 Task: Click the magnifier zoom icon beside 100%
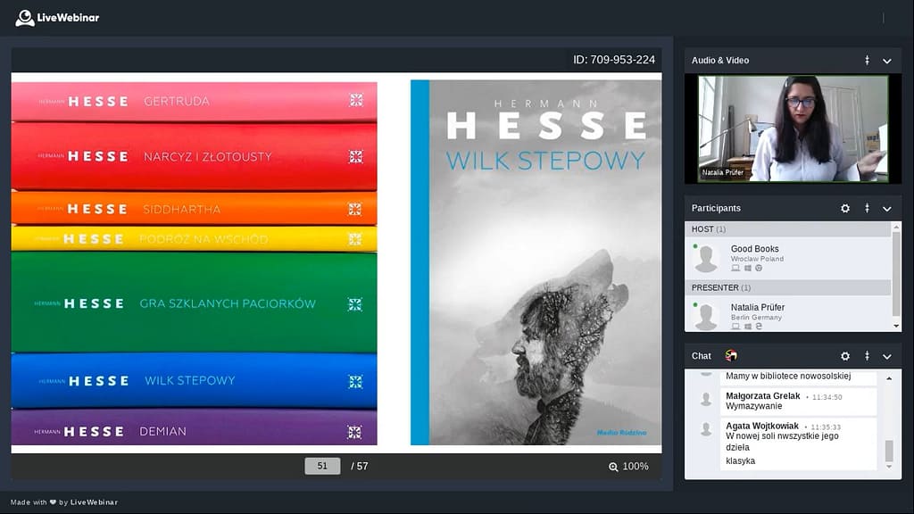[x=613, y=467]
